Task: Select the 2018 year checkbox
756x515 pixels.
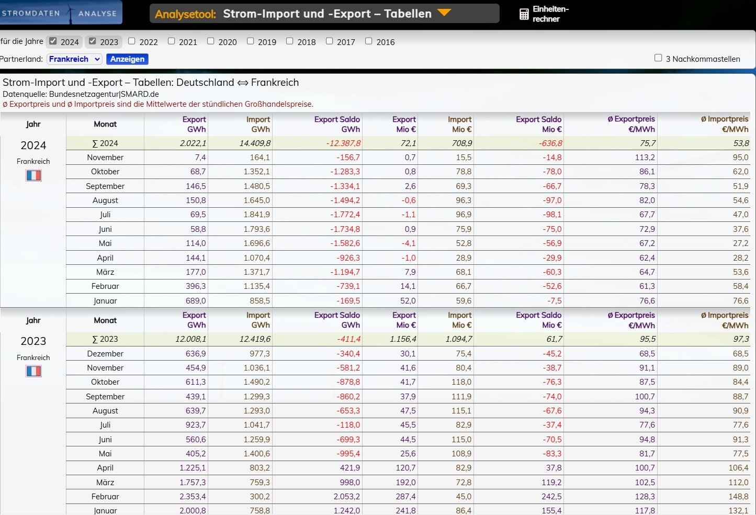Action: [x=289, y=41]
